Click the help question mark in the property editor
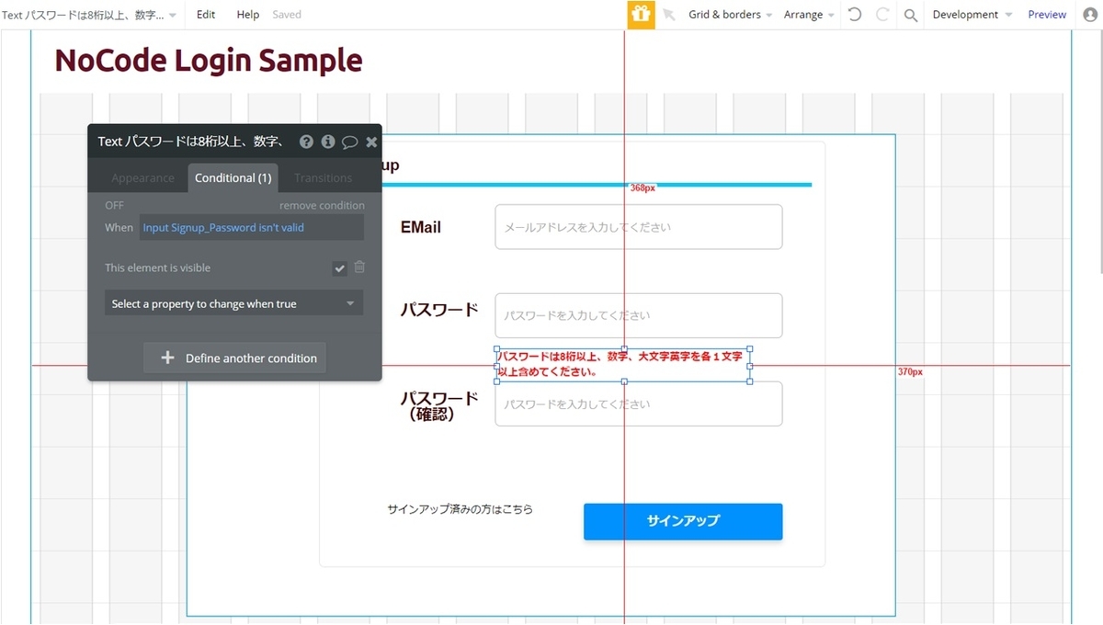 (x=306, y=141)
